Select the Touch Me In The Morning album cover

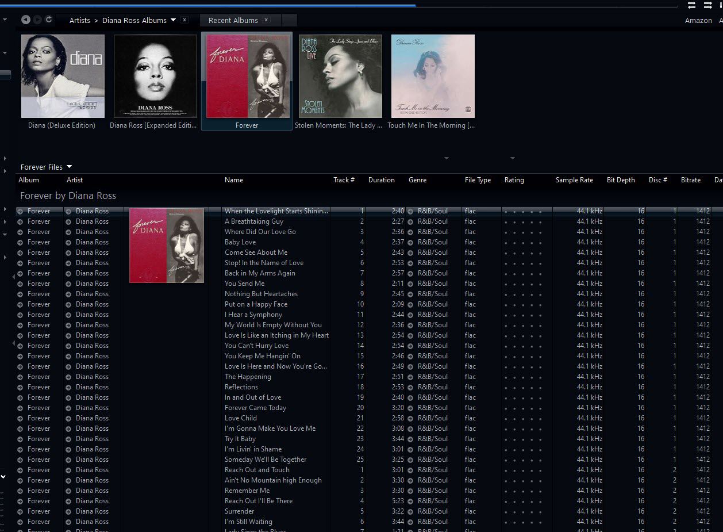pyautogui.click(x=433, y=76)
